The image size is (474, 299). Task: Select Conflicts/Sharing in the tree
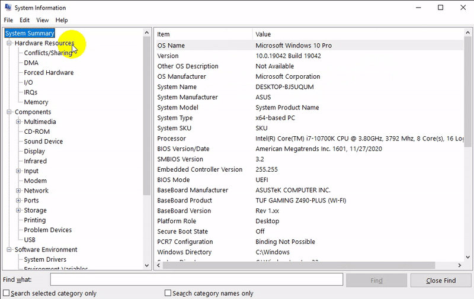point(48,53)
